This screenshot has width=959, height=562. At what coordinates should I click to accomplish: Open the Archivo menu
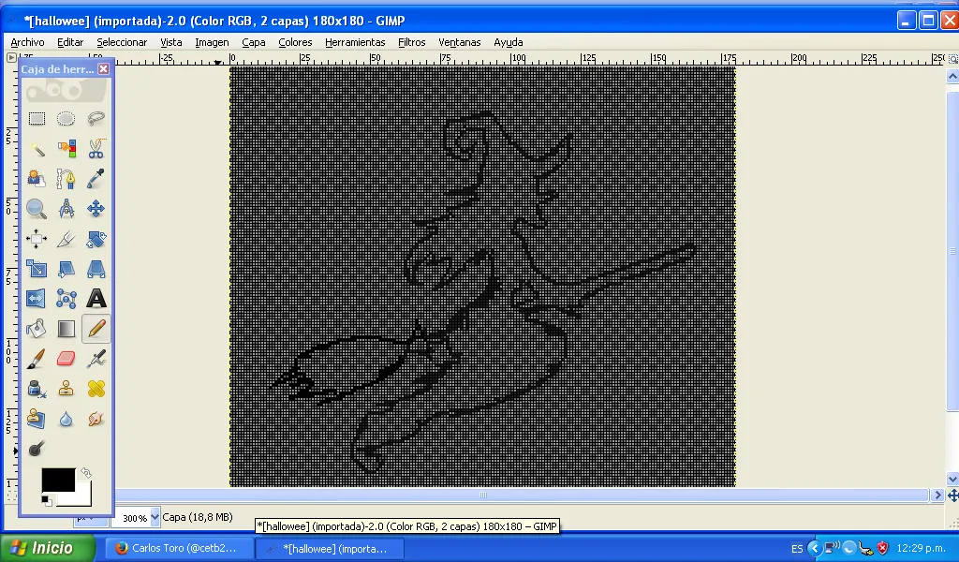27,42
